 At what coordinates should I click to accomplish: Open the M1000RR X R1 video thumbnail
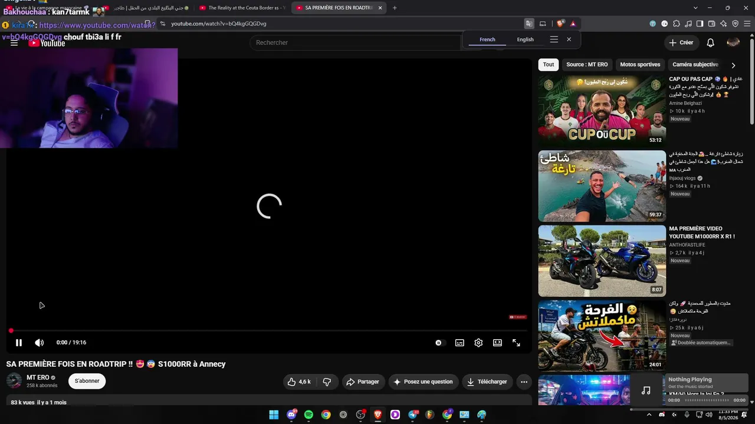pyautogui.click(x=602, y=261)
